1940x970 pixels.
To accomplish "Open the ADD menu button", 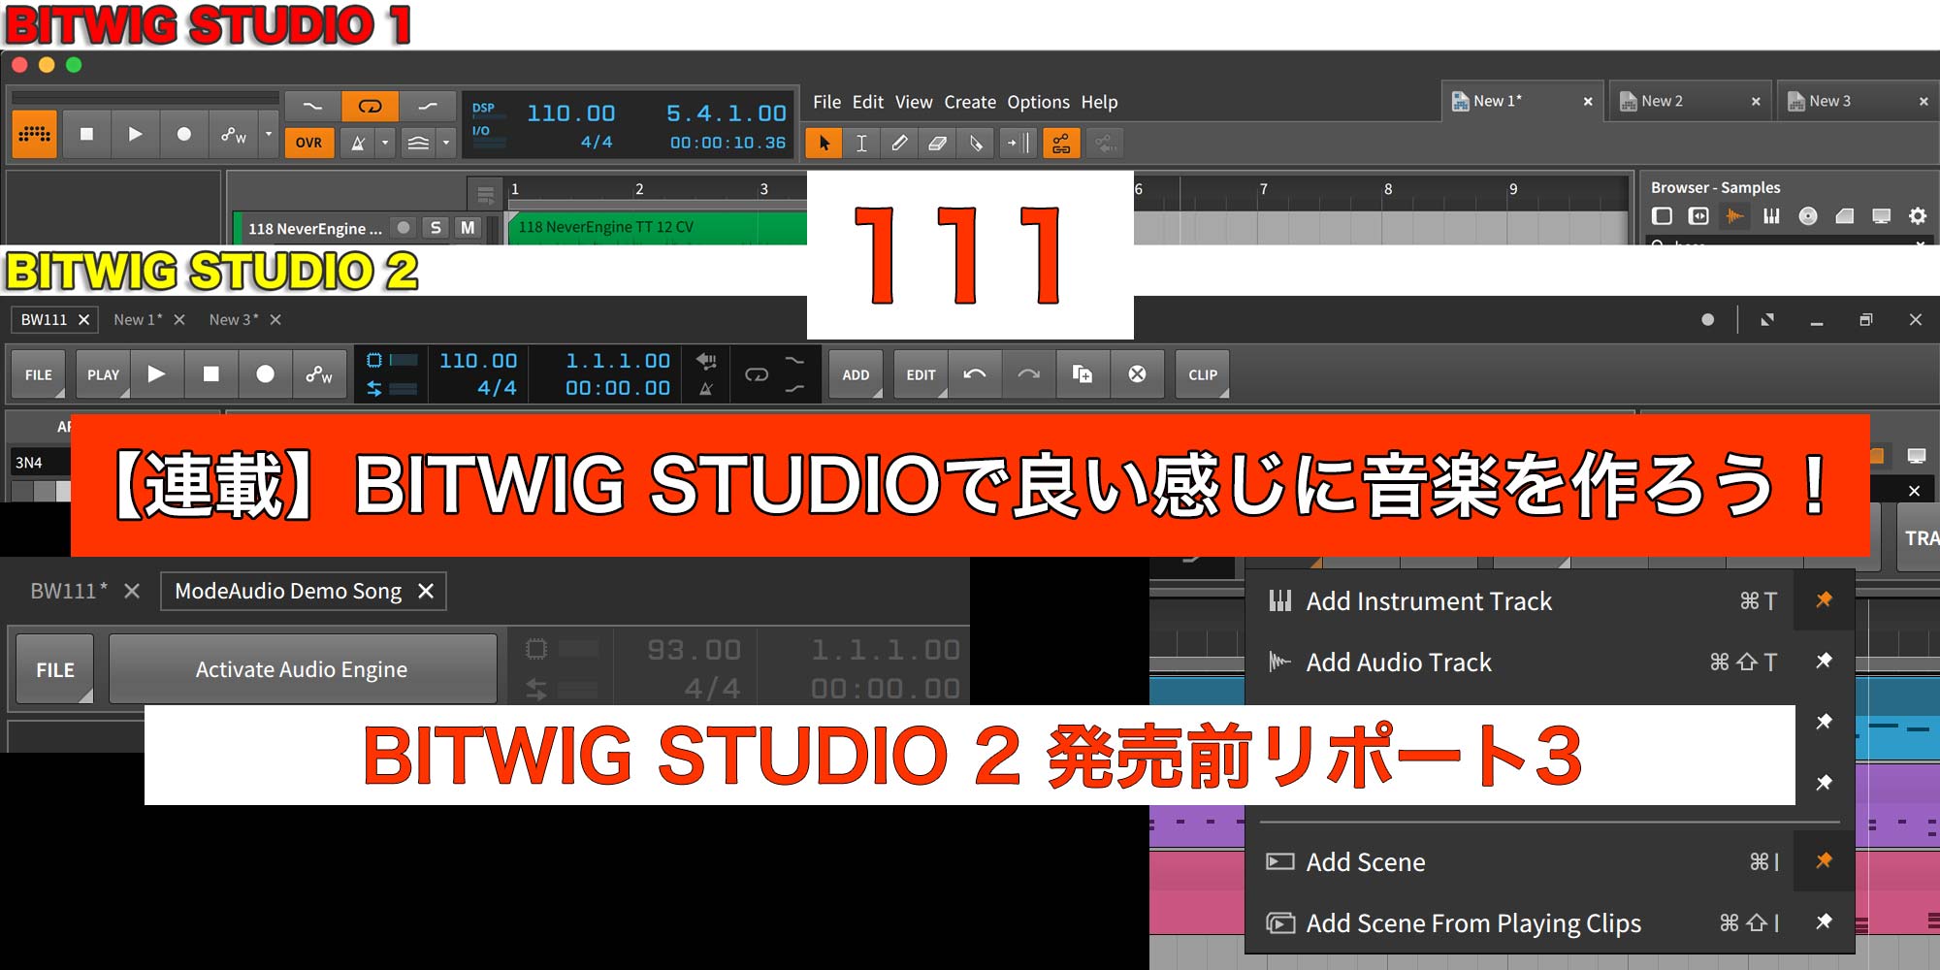I will tap(856, 374).
